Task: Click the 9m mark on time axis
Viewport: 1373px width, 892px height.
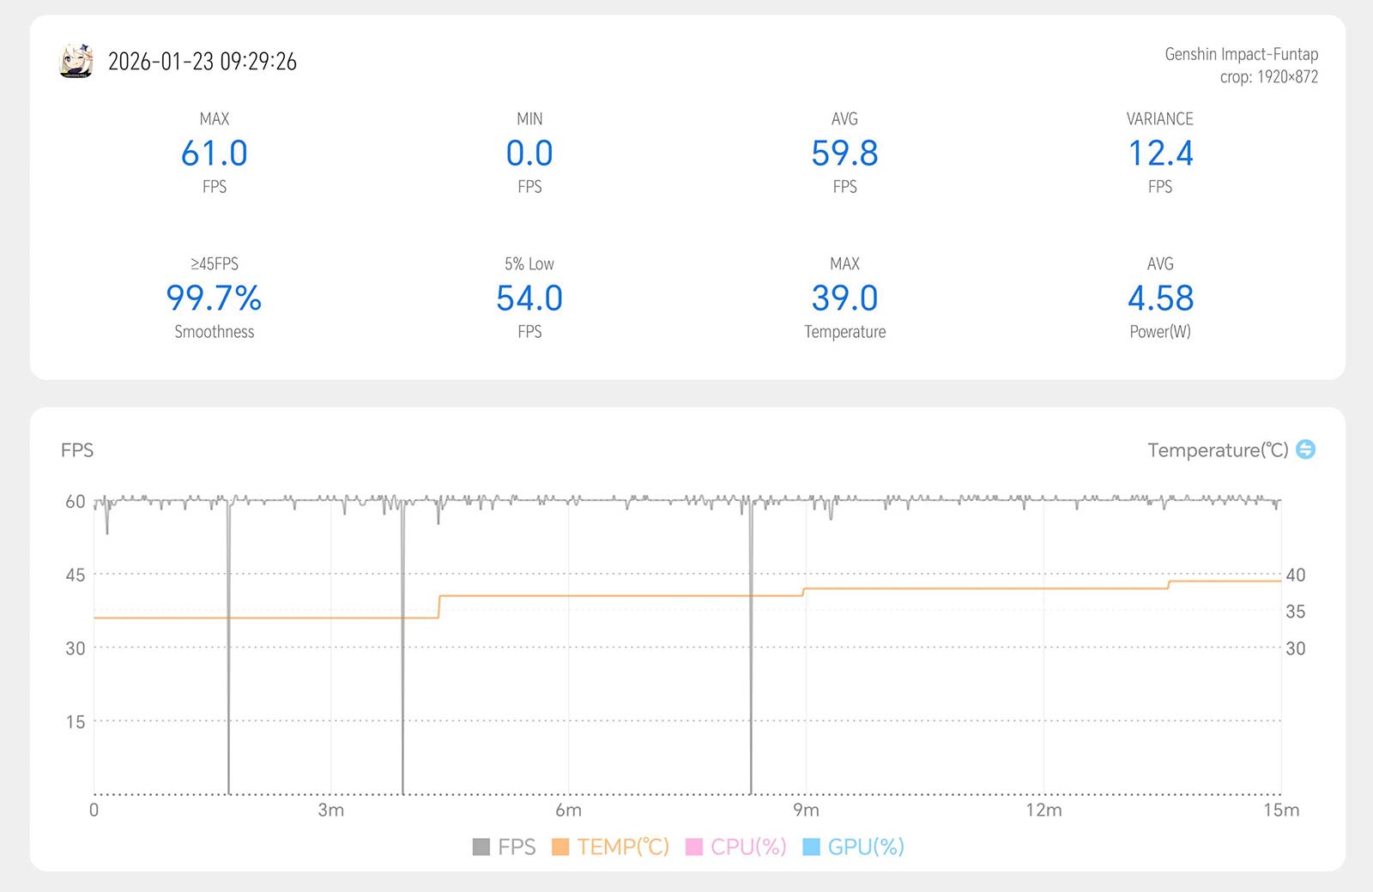Action: 806,810
